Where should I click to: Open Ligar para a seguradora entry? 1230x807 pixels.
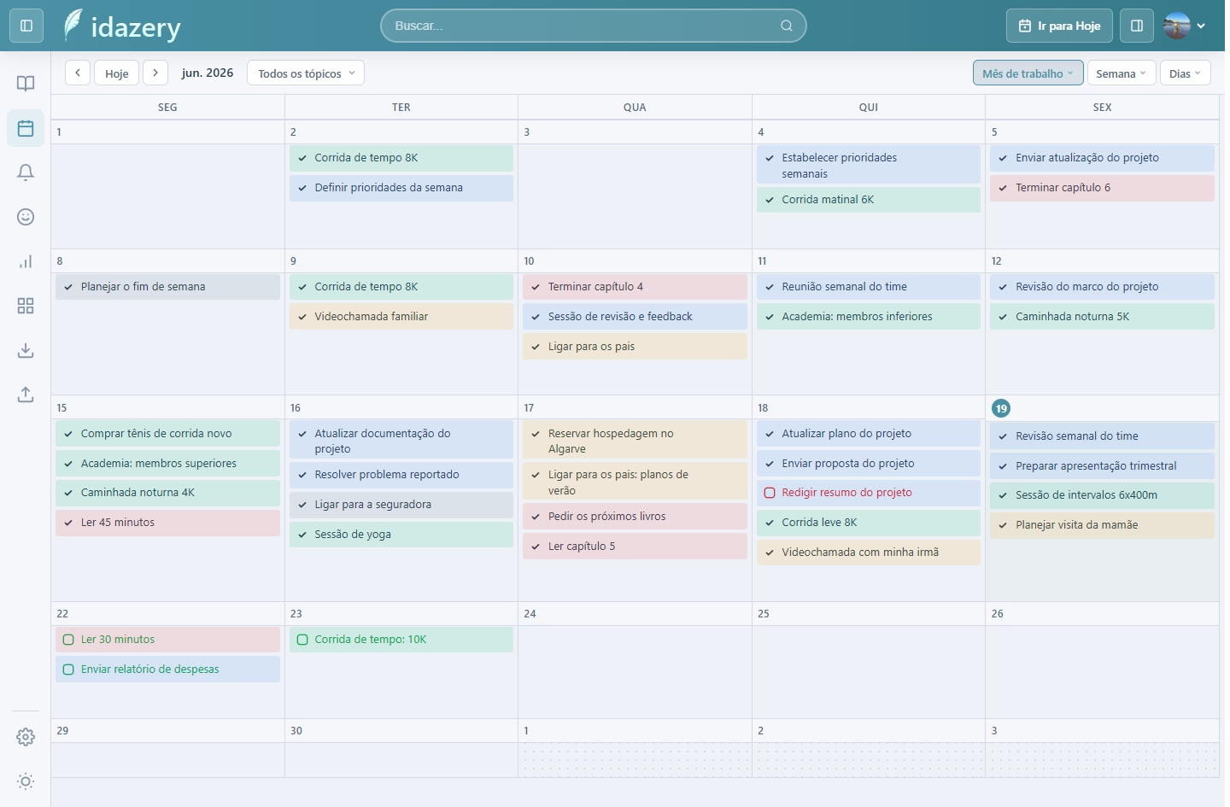tap(401, 505)
